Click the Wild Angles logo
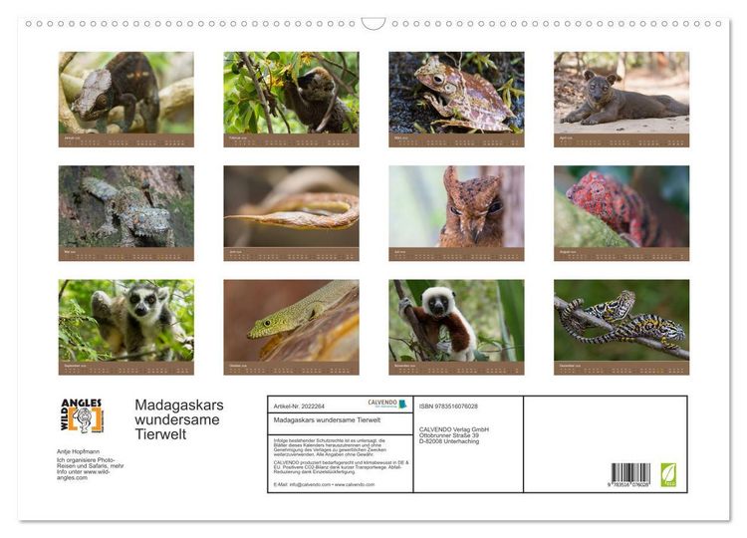 (82, 416)
